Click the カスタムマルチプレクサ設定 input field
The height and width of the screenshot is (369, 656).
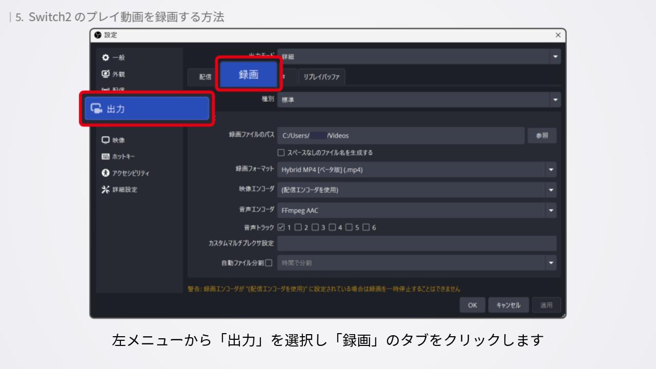(x=416, y=243)
